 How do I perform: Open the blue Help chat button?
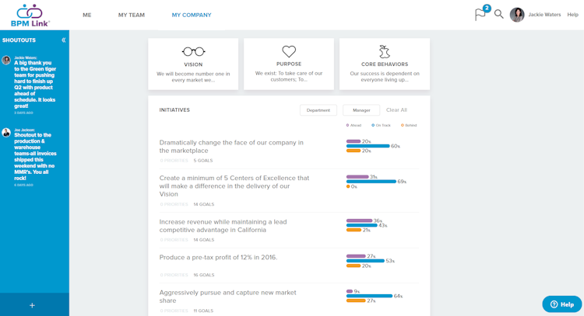click(561, 304)
